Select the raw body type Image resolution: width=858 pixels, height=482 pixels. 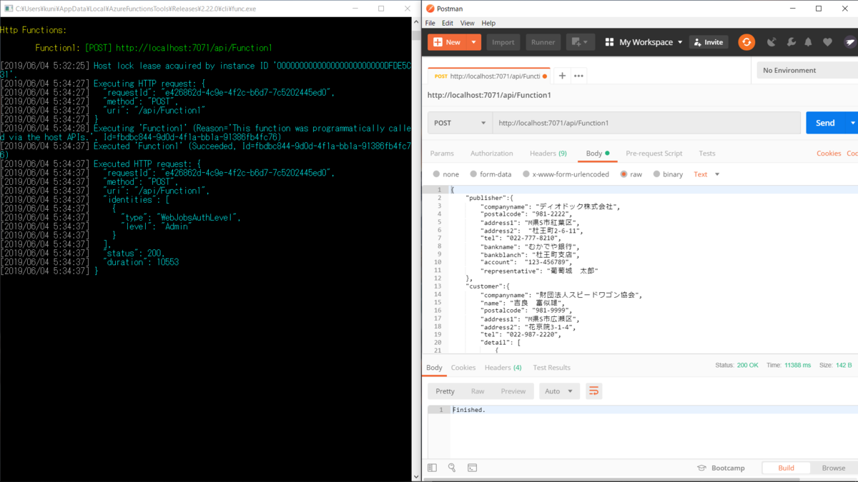point(631,174)
